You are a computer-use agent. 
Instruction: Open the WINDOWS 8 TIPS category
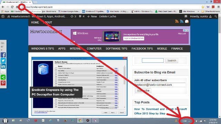(x=42, y=49)
